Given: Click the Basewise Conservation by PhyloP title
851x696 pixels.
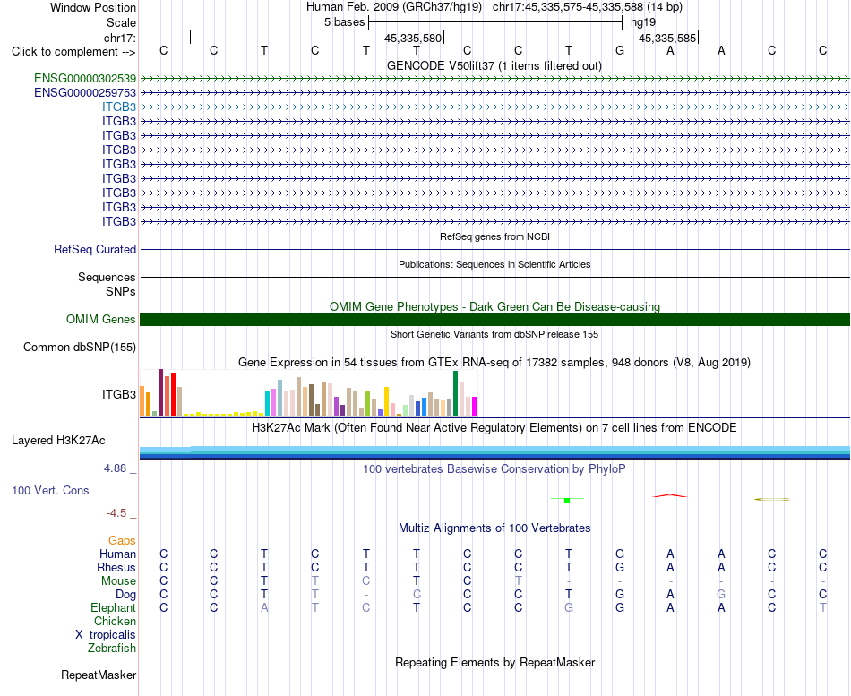Looking at the screenshot, I should pyautogui.click(x=494, y=469).
